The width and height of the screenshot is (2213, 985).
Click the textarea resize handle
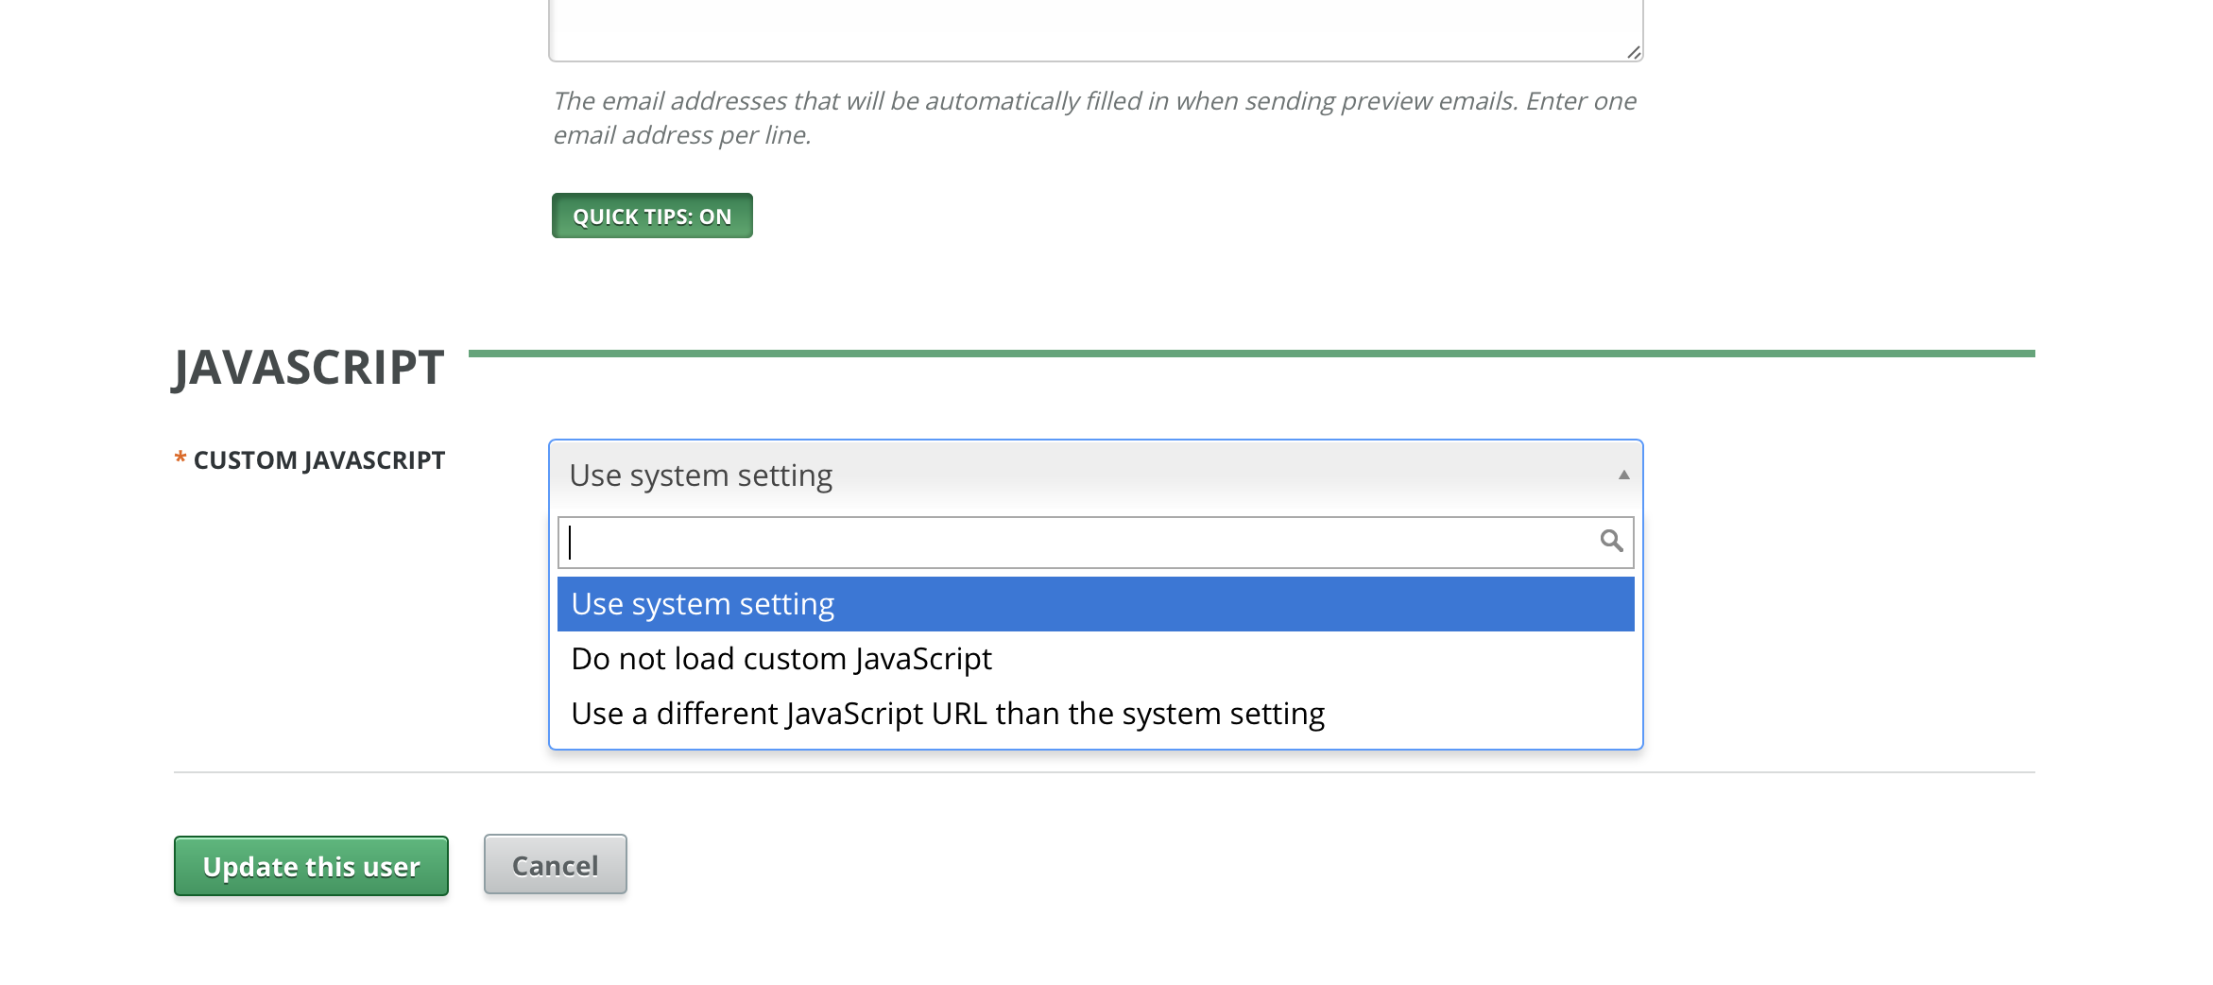click(x=1634, y=54)
